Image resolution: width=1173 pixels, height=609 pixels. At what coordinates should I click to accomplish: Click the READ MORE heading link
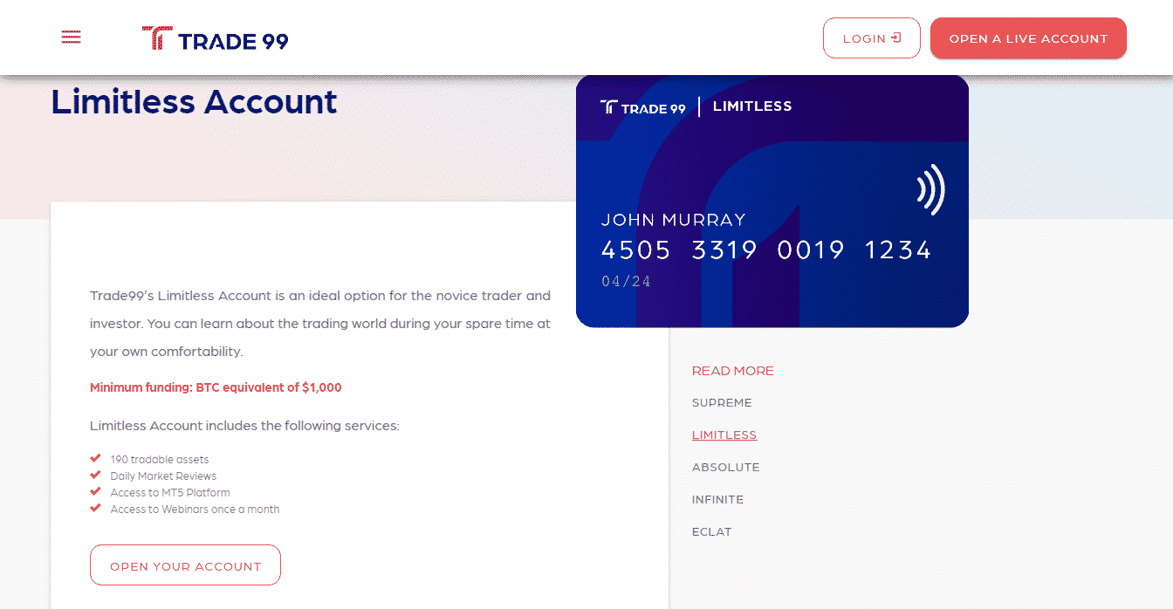[x=733, y=371]
